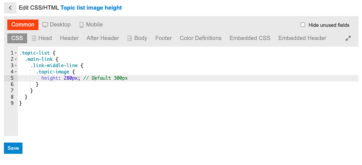
Task: Fold the .topic-image block at line 4
Action: tap(16, 72)
